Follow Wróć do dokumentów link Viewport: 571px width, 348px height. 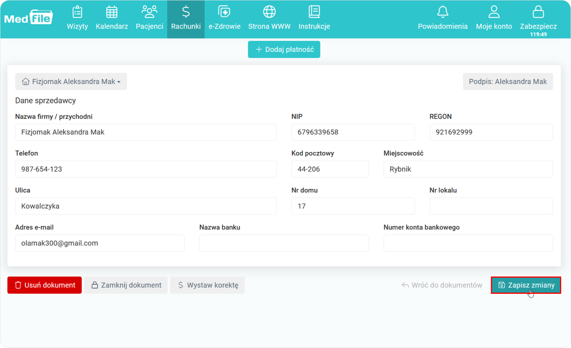tap(442, 285)
